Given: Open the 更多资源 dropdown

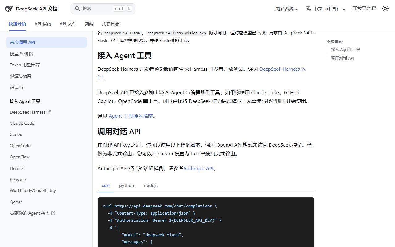Looking at the screenshot, I should point(287,9).
